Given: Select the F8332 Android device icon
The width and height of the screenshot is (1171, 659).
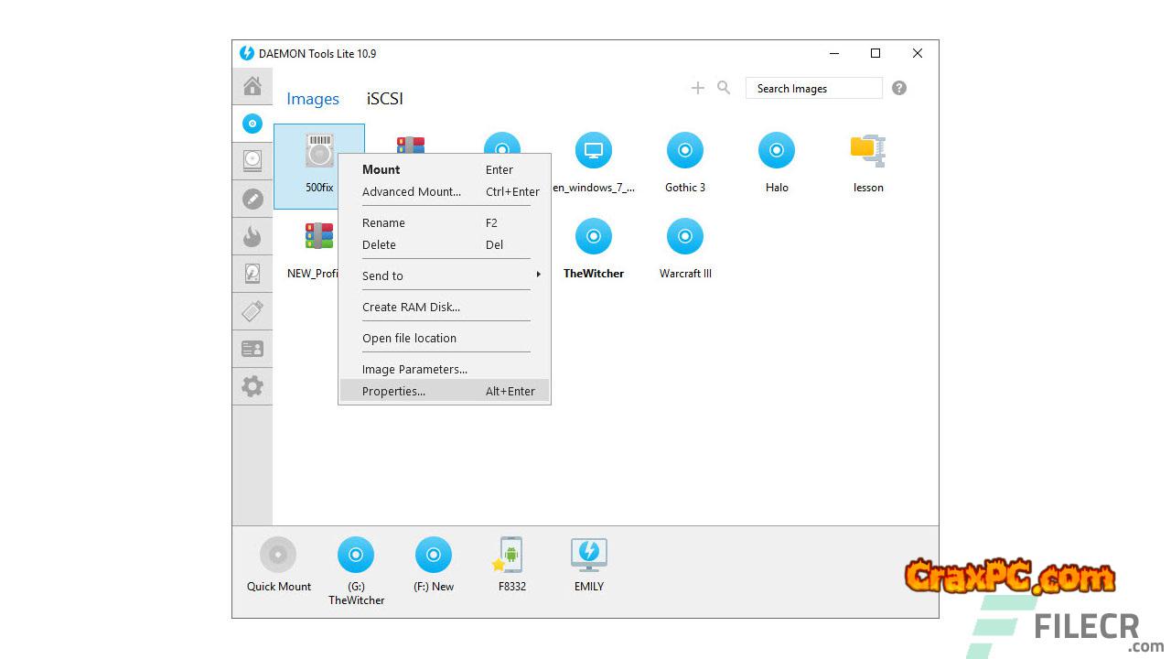Looking at the screenshot, I should (511, 556).
